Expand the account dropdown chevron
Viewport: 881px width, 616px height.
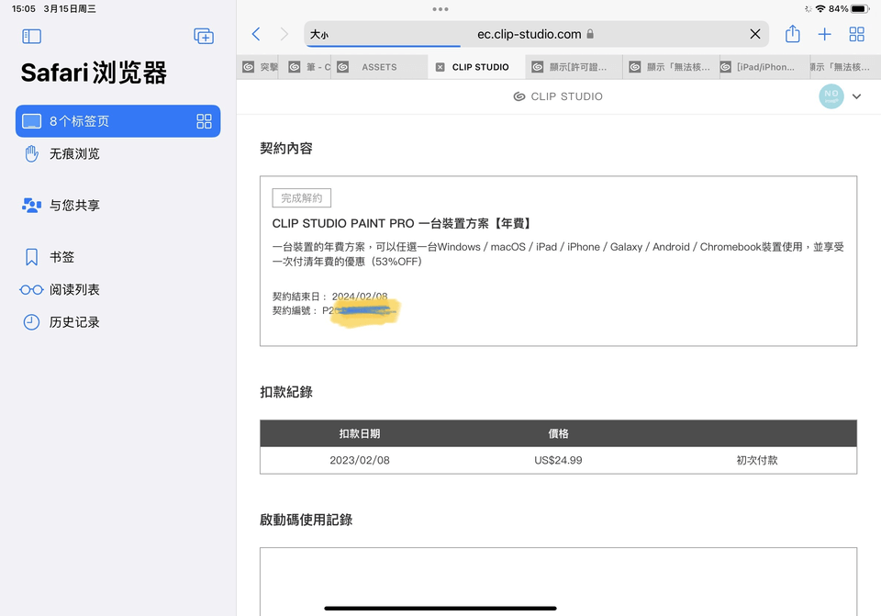[x=856, y=96]
